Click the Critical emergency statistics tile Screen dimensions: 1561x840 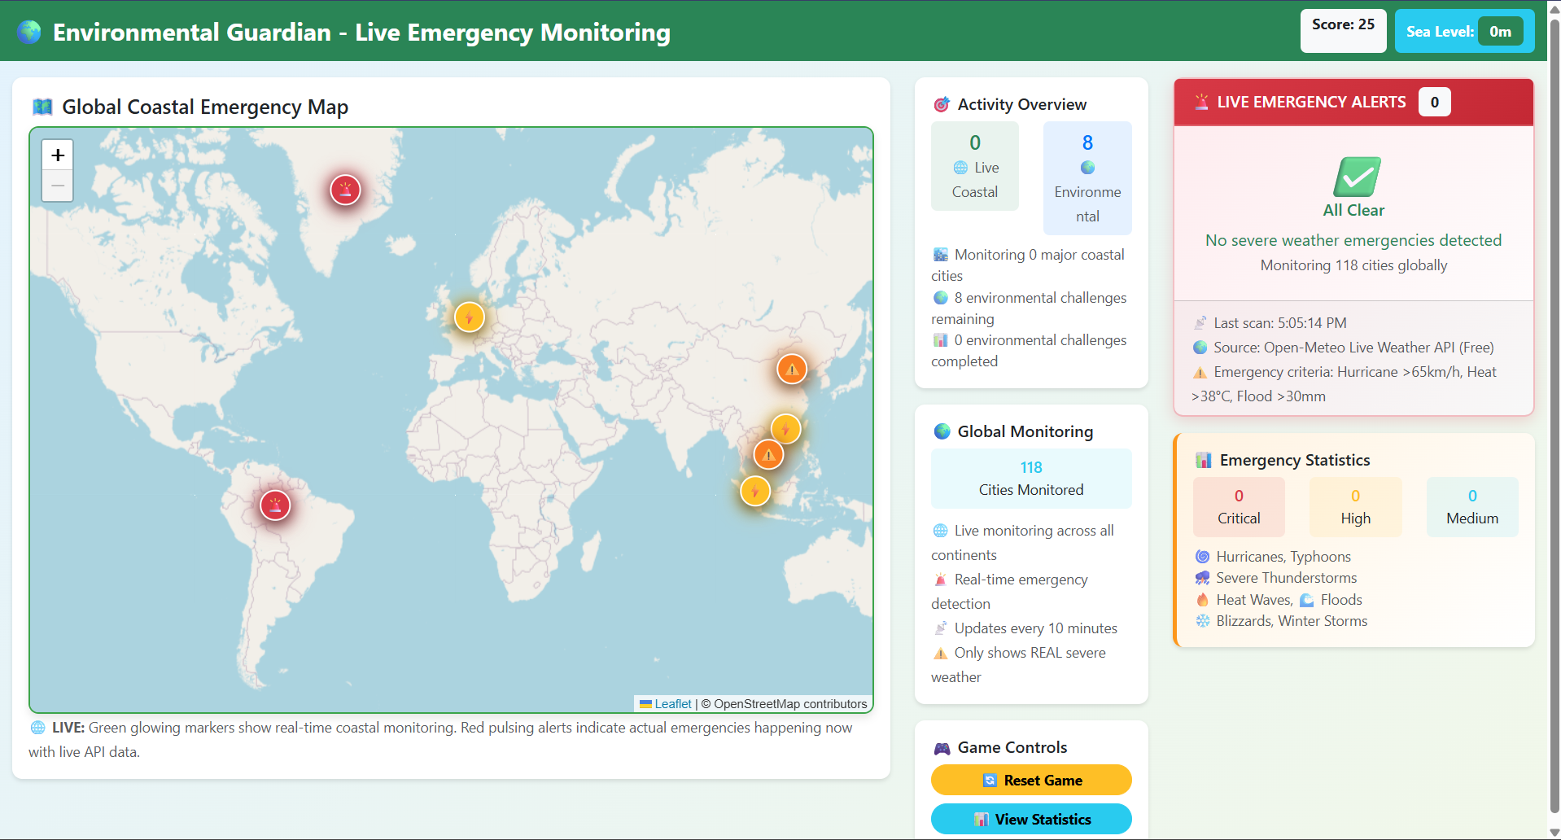1238,507
